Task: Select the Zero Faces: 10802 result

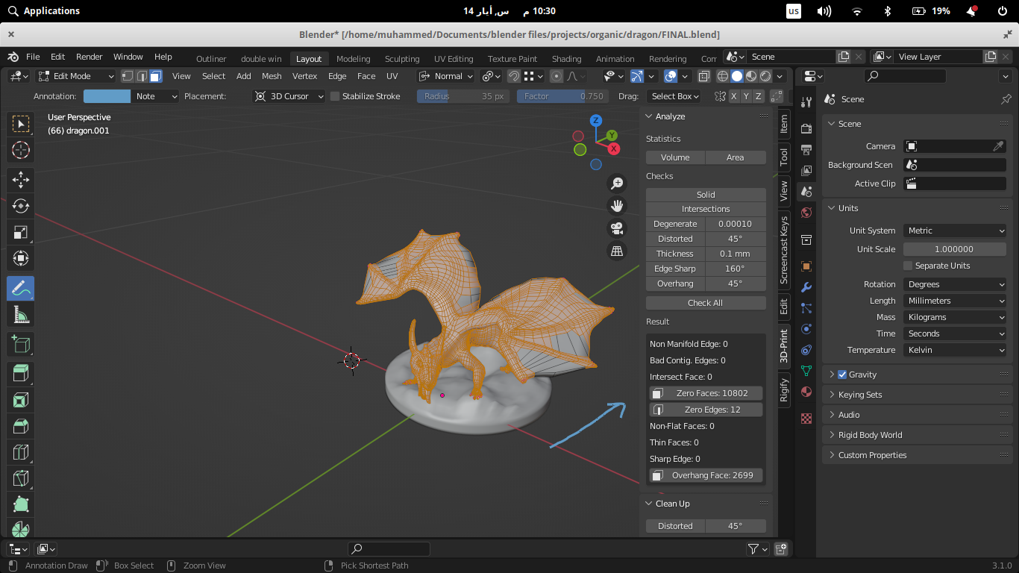Action: pos(706,393)
